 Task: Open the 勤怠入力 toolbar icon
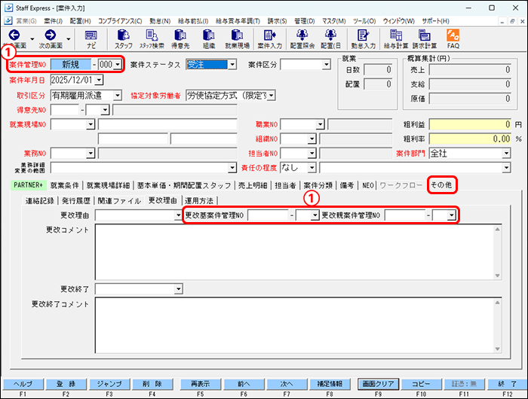click(x=363, y=39)
